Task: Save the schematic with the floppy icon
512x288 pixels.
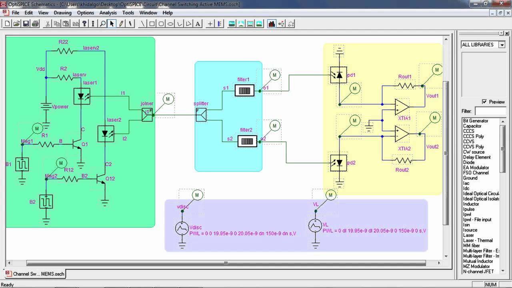Action: point(26,24)
